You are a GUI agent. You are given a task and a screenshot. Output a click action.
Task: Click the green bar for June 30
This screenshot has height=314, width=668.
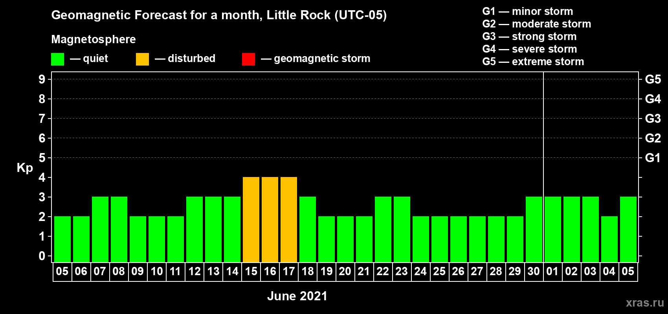(x=534, y=229)
